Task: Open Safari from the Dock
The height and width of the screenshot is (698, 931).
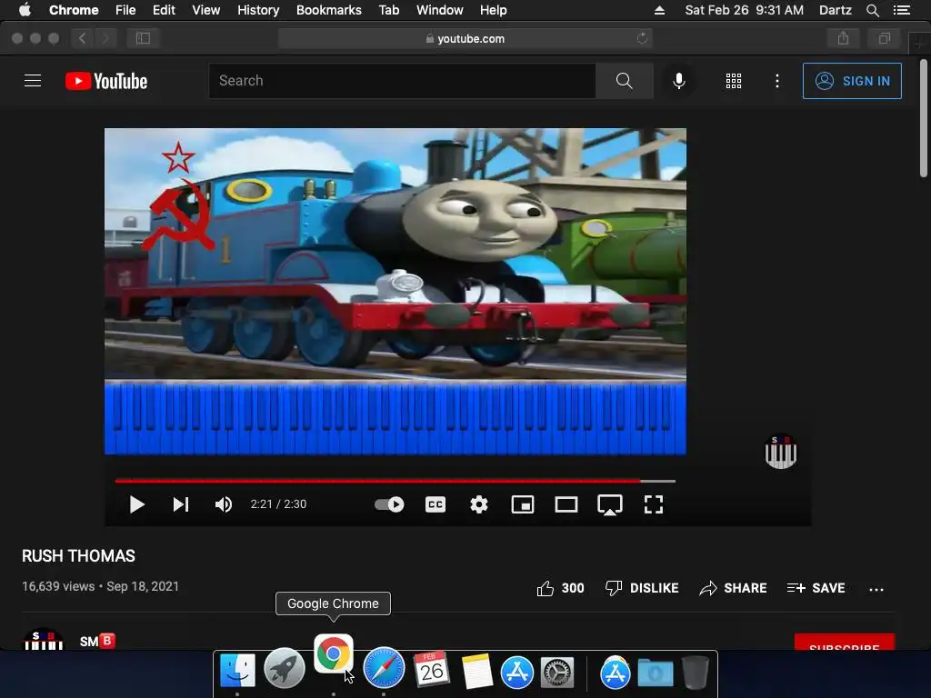Action: pyautogui.click(x=384, y=668)
